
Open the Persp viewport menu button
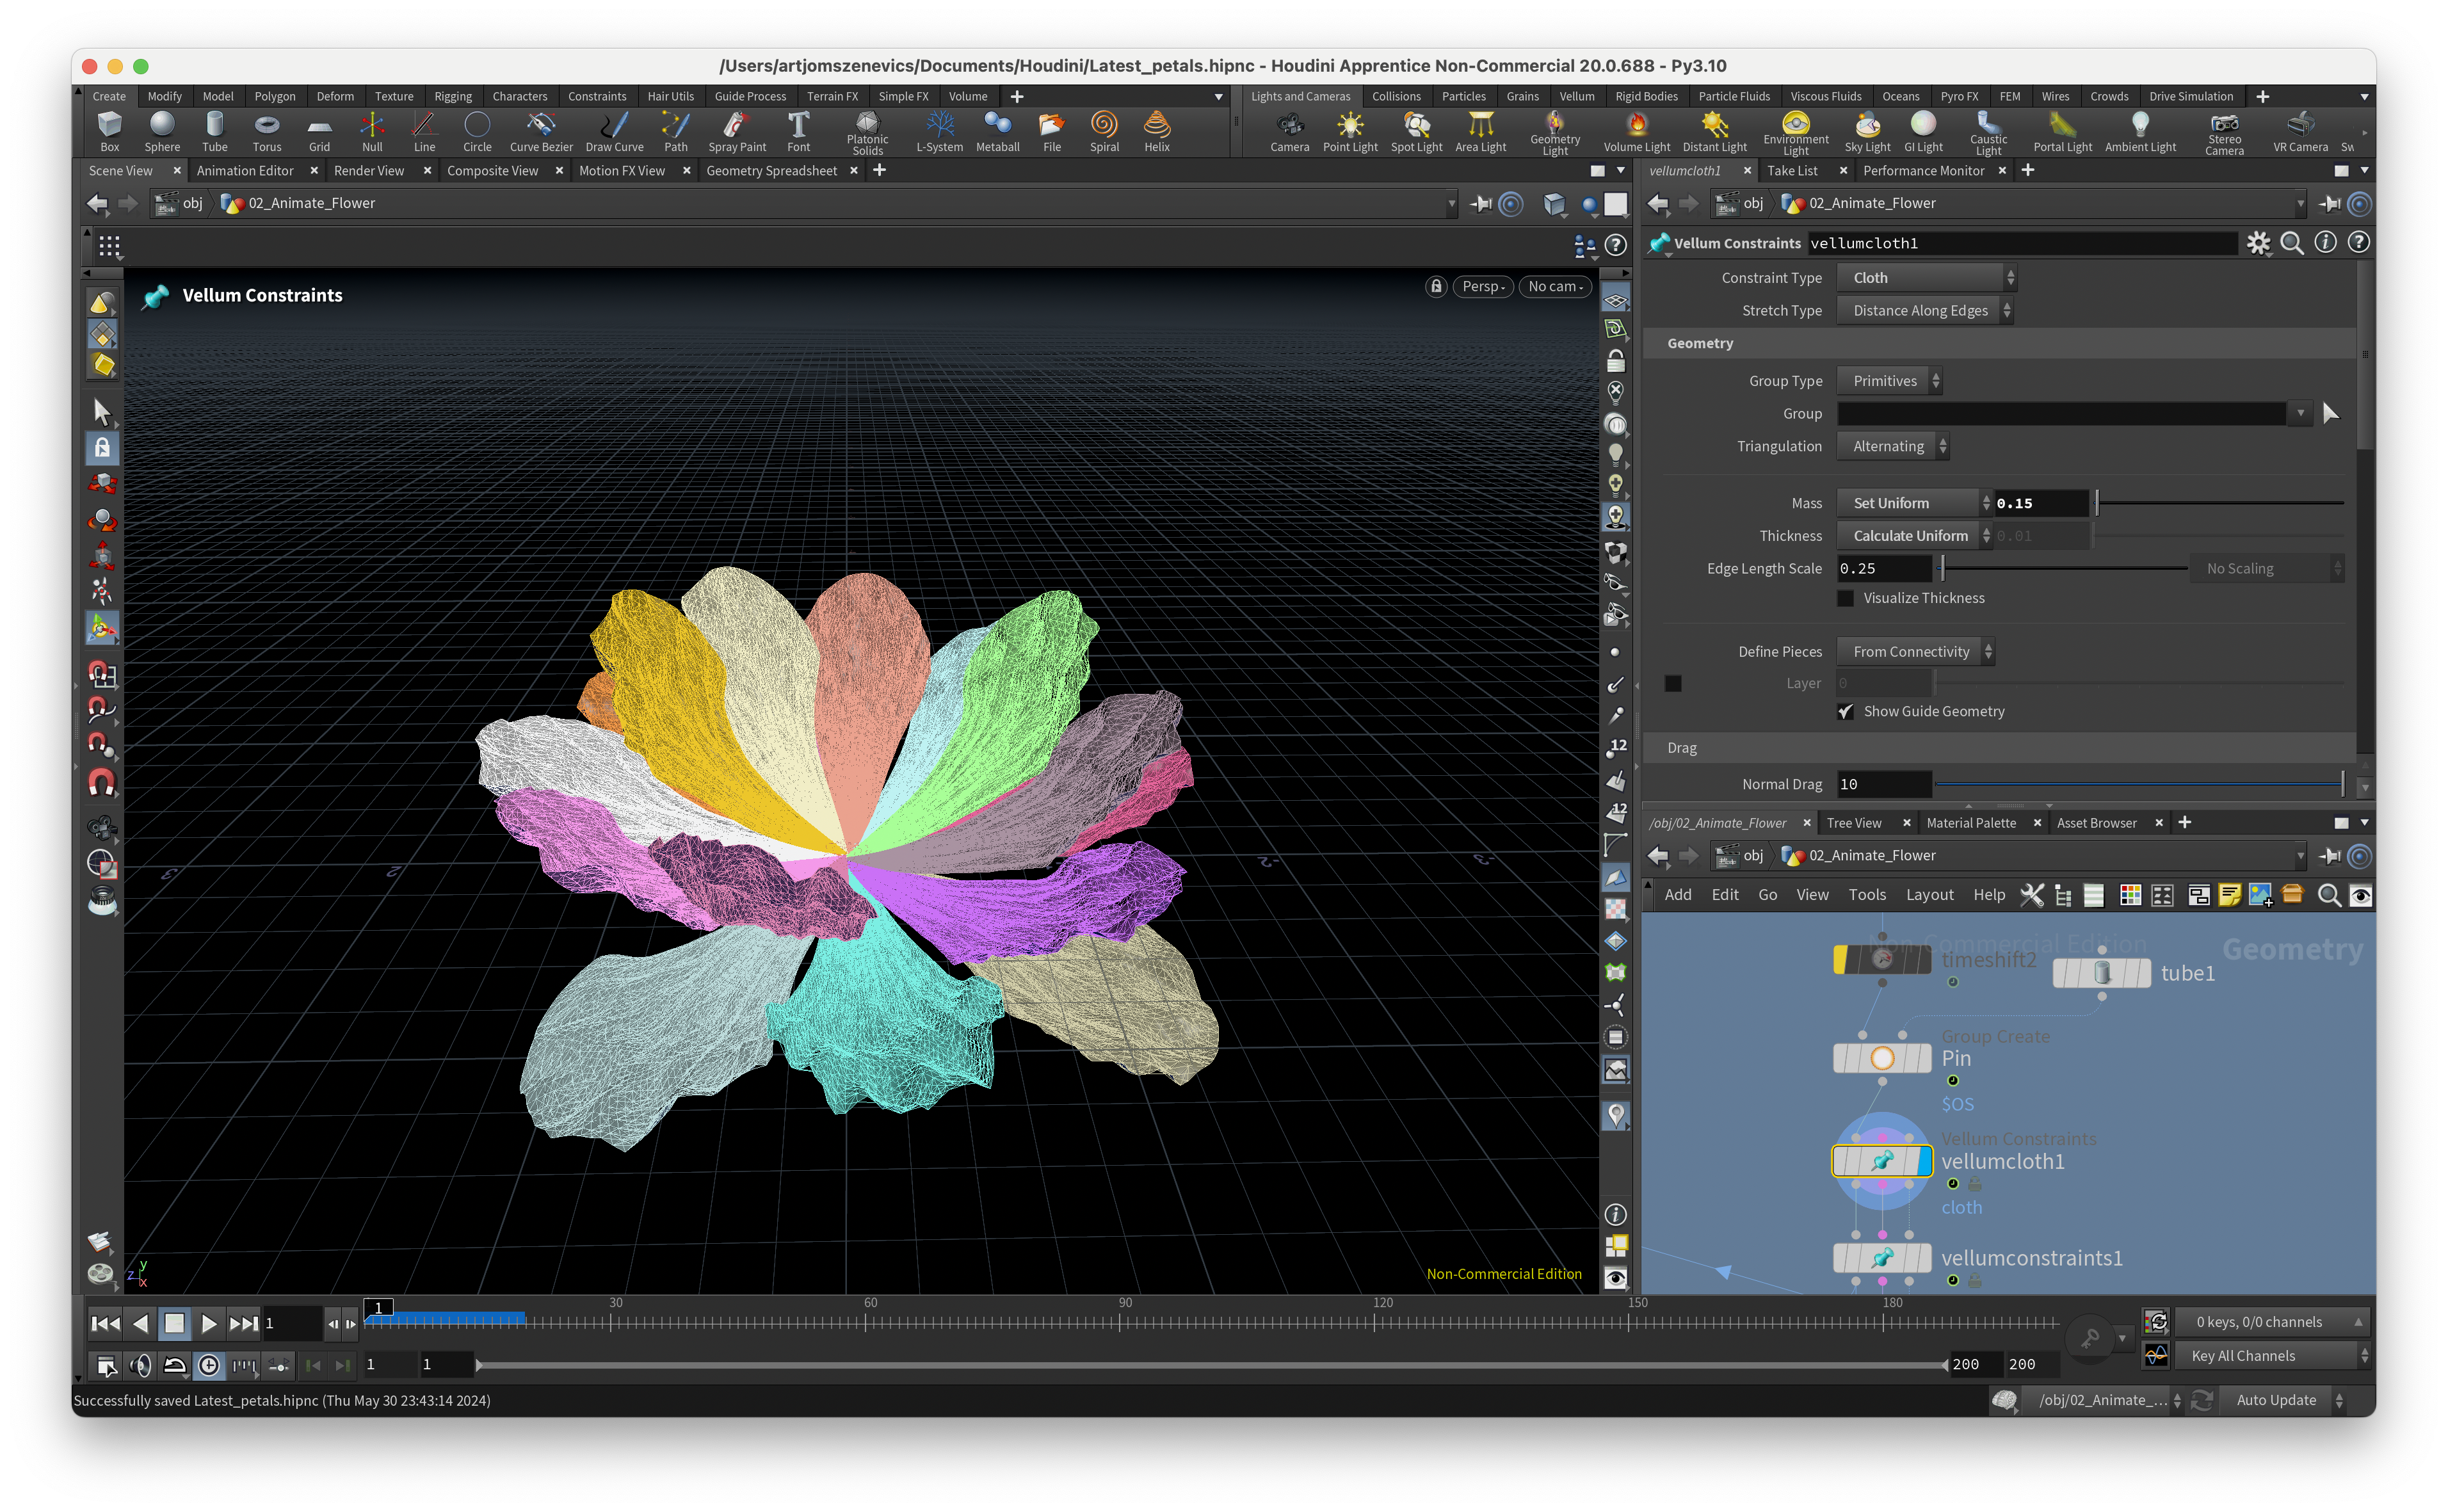[x=1482, y=287]
